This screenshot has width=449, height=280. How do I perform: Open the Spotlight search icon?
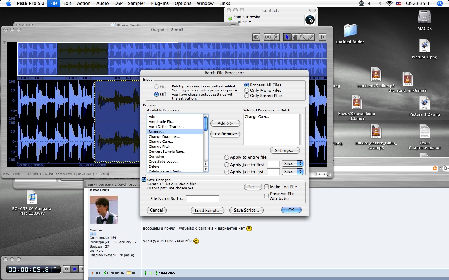(x=440, y=3)
